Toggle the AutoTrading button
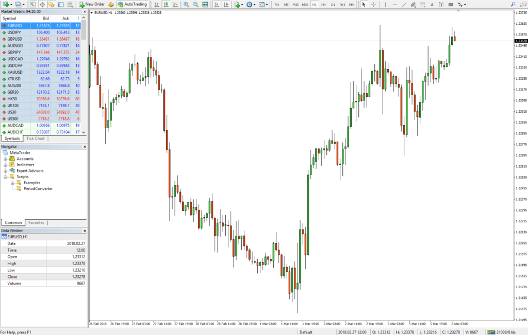The width and height of the screenshot is (528, 335). point(133,4)
